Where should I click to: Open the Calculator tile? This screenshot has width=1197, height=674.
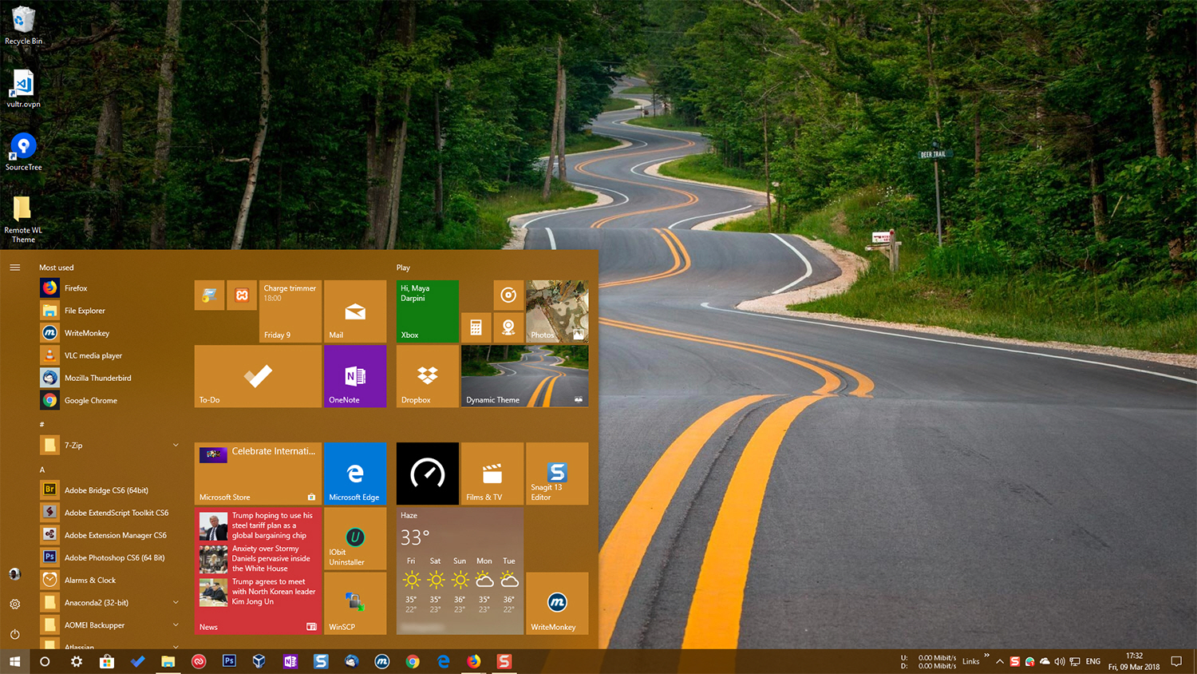coord(476,327)
